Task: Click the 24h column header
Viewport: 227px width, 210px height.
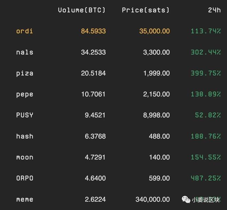Action: click(214, 10)
